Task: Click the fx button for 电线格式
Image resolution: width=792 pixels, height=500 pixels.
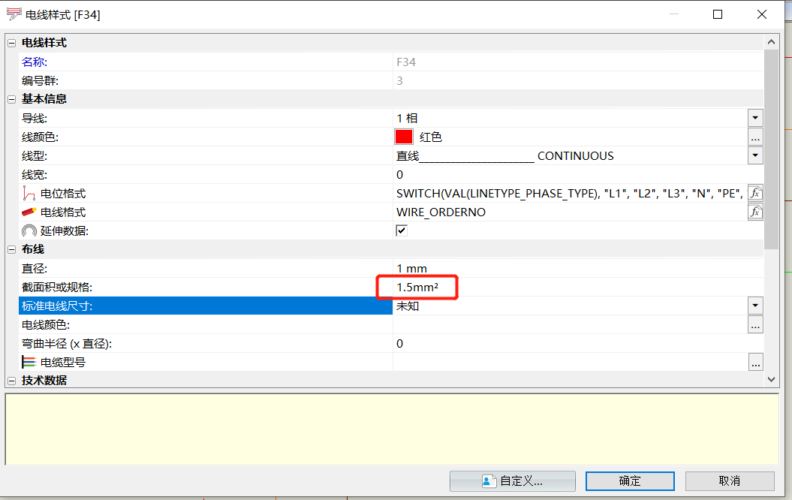Action: [755, 212]
